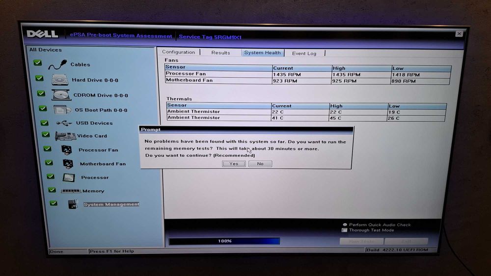Toggle the Memory checkbox
491x276 pixels.
[52, 190]
